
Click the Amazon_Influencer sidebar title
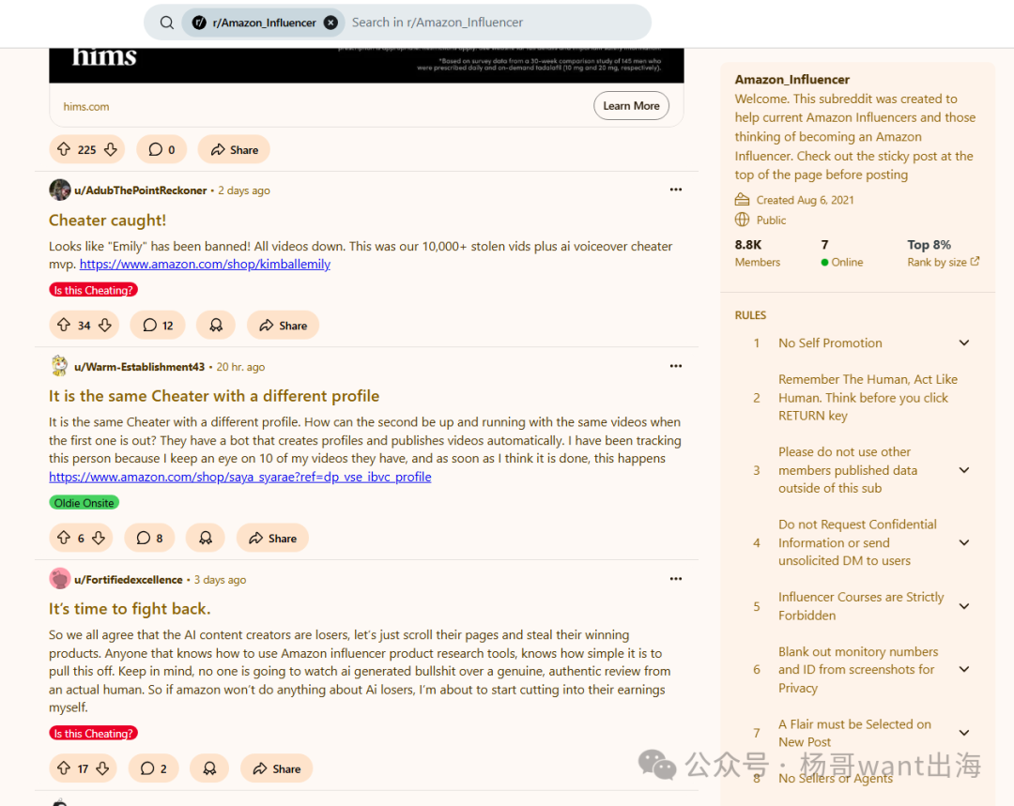pos(792,80)
